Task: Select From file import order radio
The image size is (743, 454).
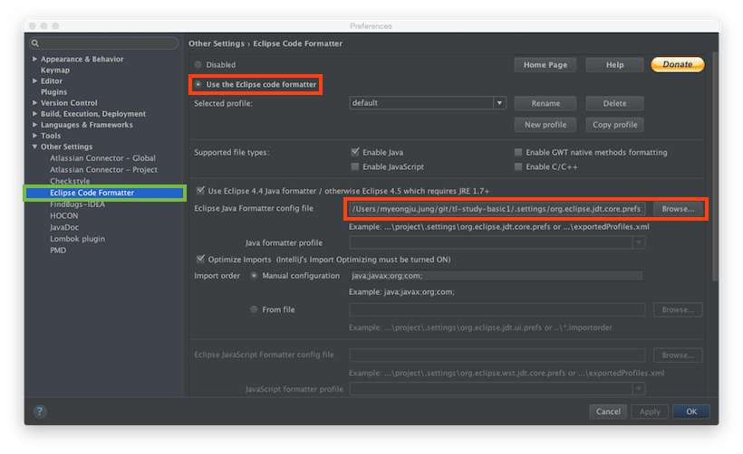Action: coord(254,309)
